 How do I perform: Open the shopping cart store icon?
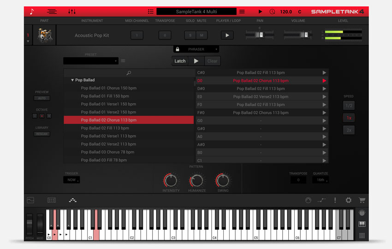362,200
